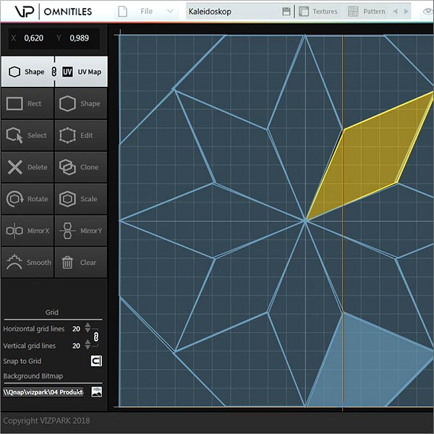
Task: Toggle the grid lines link lock
Action: click(96, 337)
